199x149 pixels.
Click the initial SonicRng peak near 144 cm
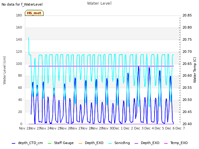pos(29,38)
